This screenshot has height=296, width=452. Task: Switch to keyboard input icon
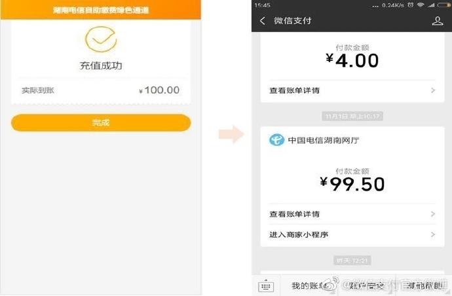[x=266, y=286]
